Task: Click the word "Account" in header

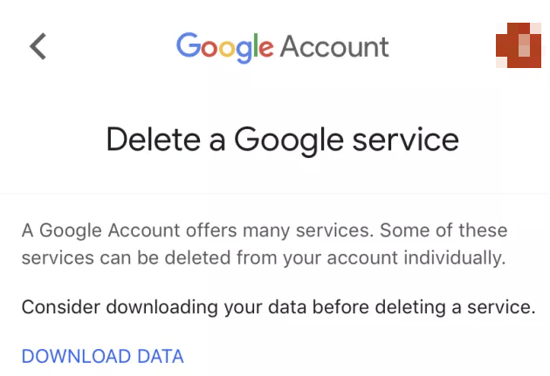Action: pyautogui.click(x=334, y=46)
